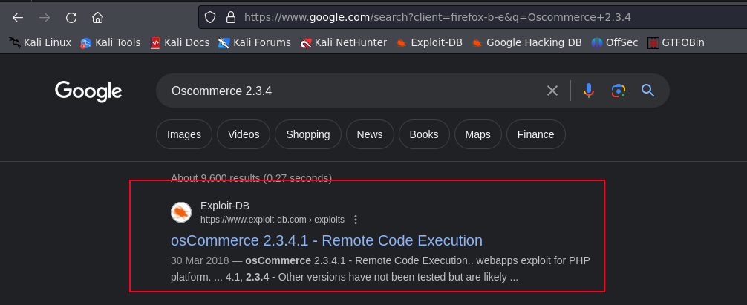Open Google Lens image search
The width and height of the screenshot is (747, 305).
[618, 91]
